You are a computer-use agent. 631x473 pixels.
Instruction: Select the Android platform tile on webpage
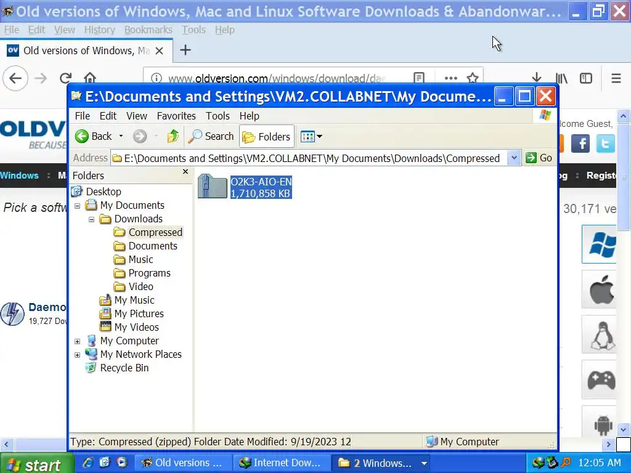tap(599, 421)
